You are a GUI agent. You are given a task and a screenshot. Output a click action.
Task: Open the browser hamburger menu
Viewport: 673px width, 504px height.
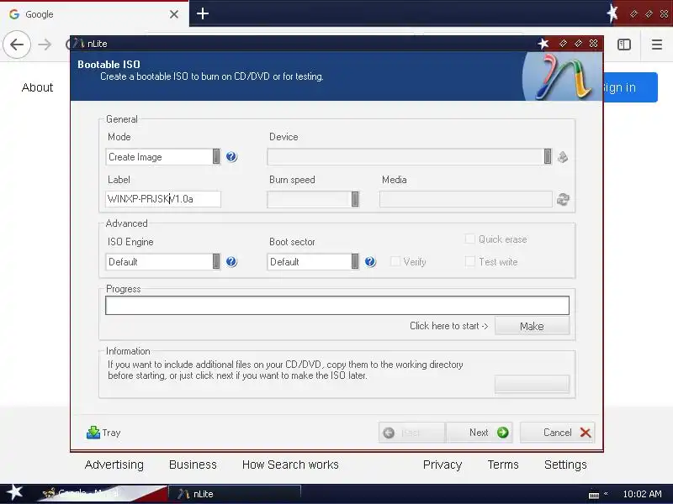click(657, 45)
